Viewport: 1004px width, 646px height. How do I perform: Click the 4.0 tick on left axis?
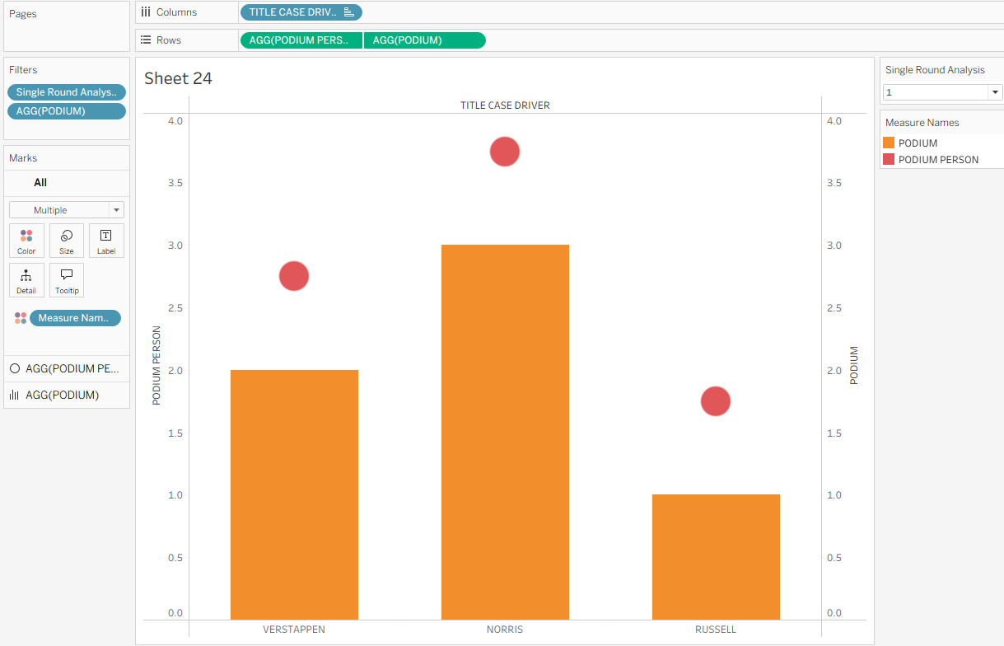tap(175, 121)
